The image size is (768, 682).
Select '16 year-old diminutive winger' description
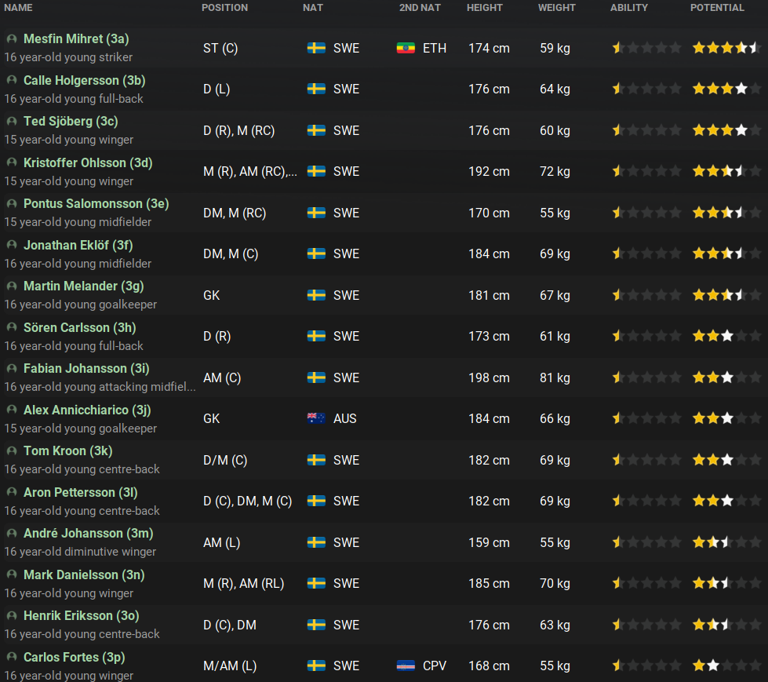point(80,552)
